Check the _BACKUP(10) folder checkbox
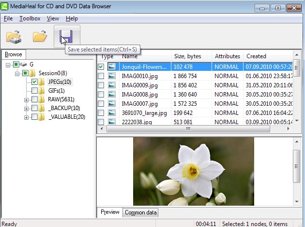 (x=34, y=108)
